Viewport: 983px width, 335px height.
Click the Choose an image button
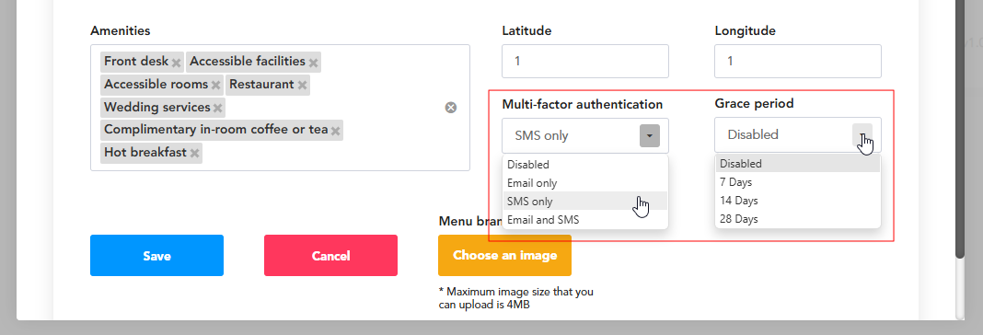coord(504,255)
